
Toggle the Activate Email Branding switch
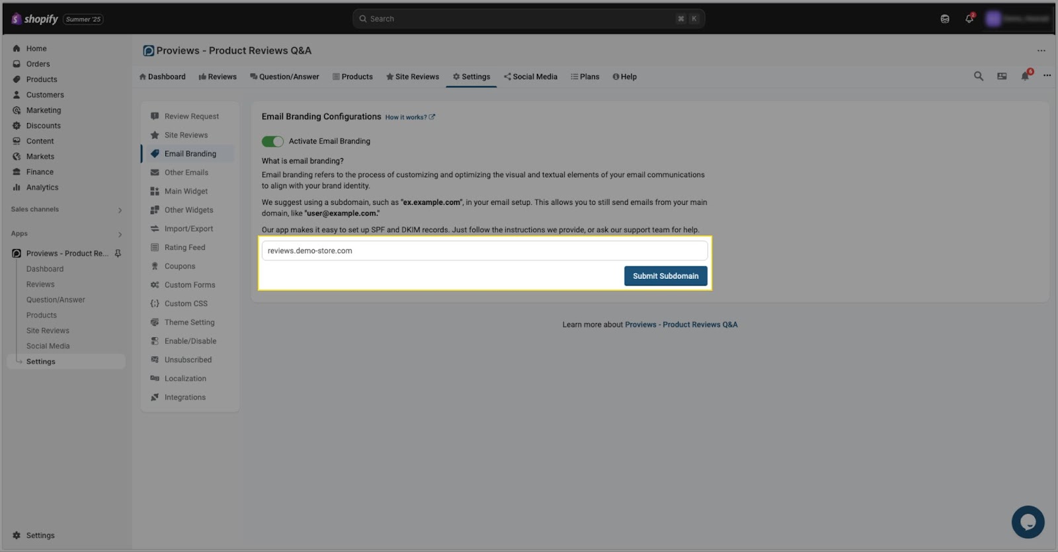click(x=272, y=141)
